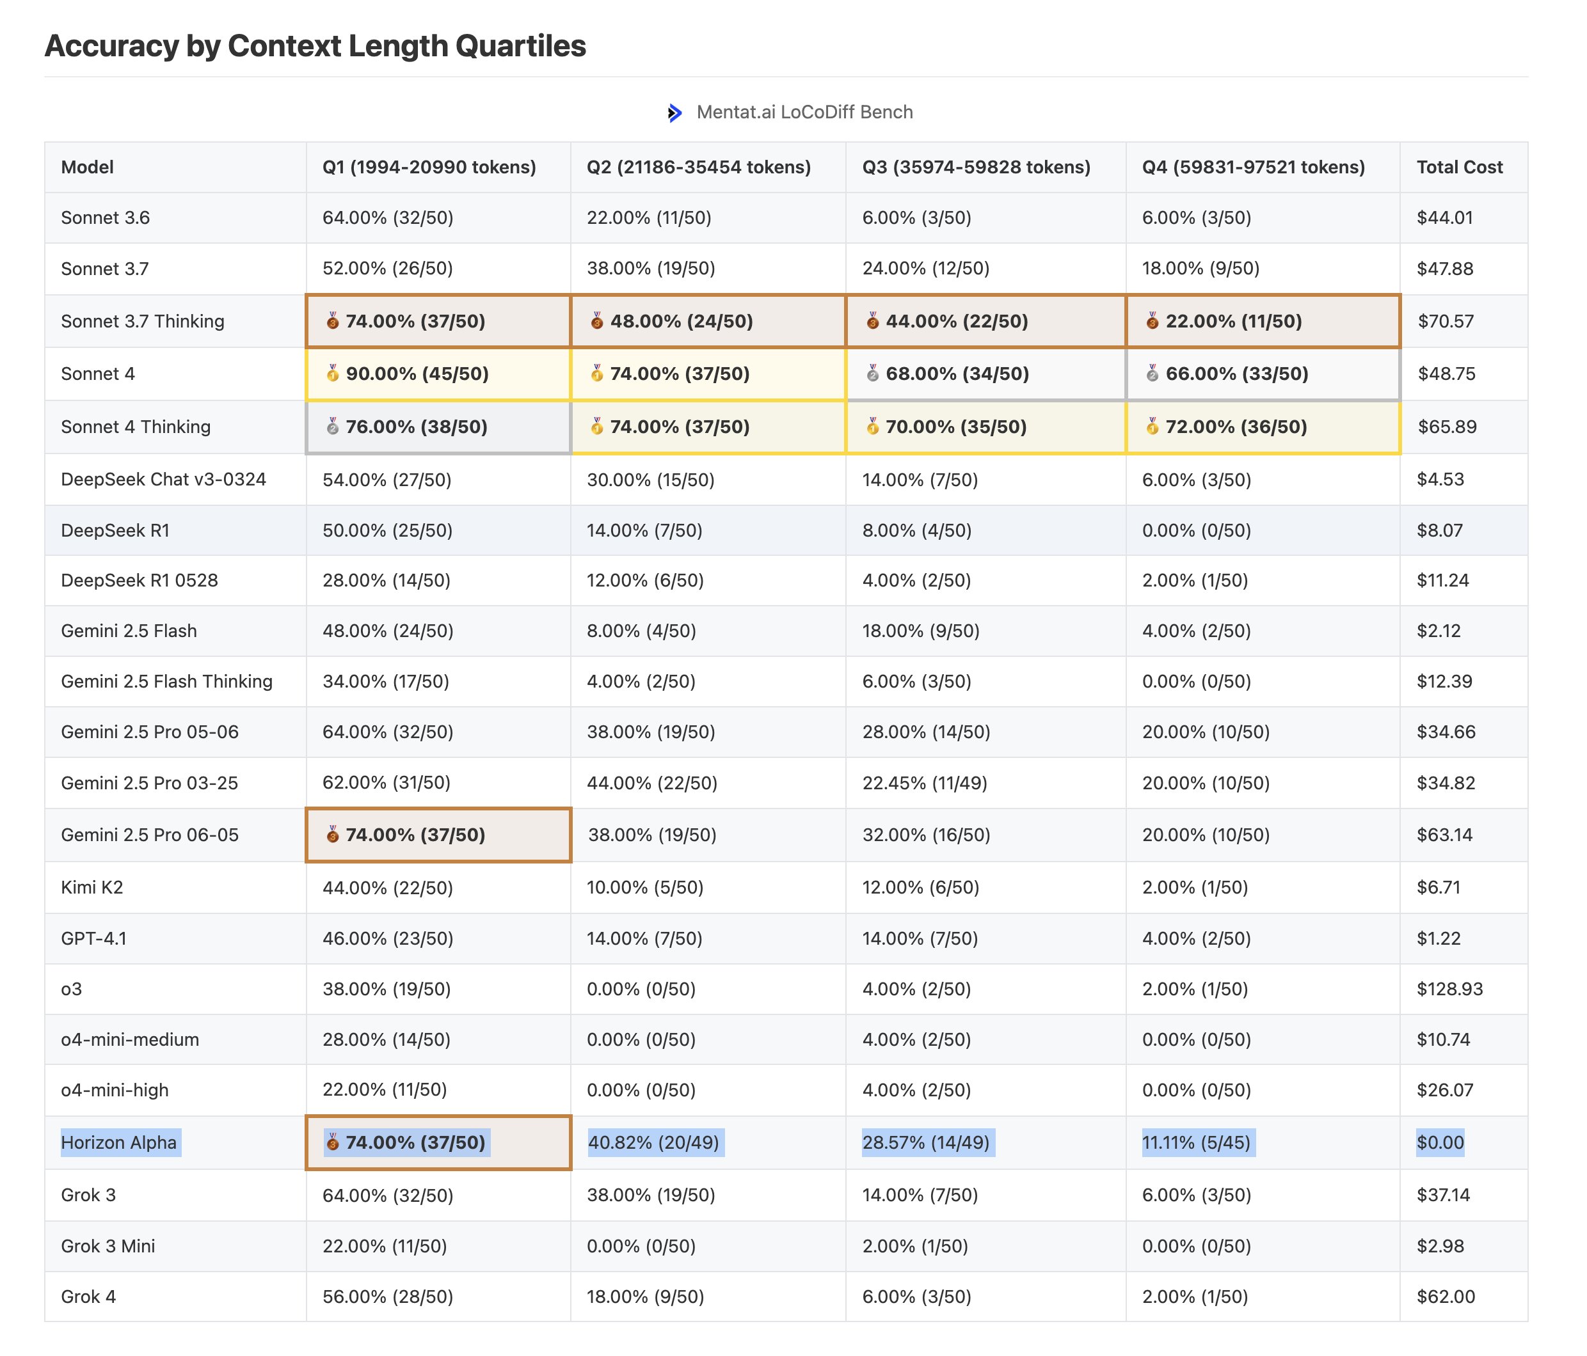Click Mentat.ai LoCoDiff Bench caption text

804,113
